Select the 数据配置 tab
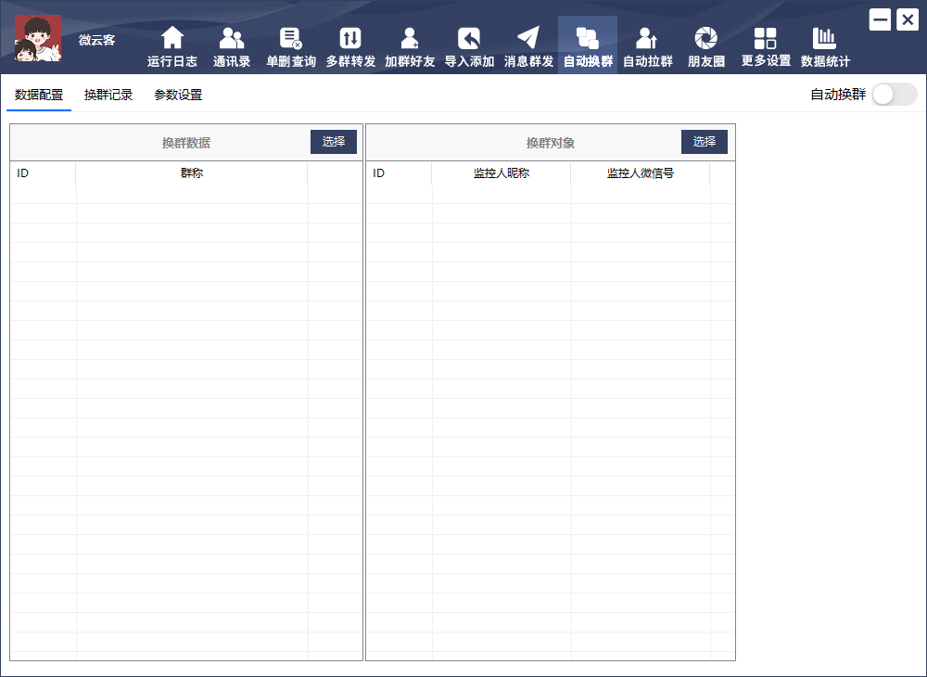The image size is (927, 677). tap(39, 95)
